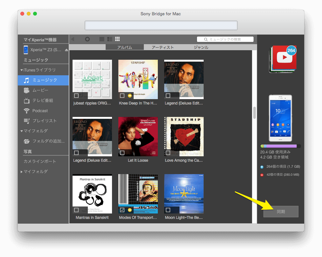Eject the Xperia Z3 device
The image size is (322, 257).
66,50
